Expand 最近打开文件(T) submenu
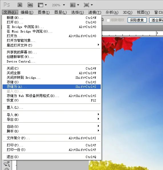Screen dimensions: 163x170 click(x=52, y=45)
